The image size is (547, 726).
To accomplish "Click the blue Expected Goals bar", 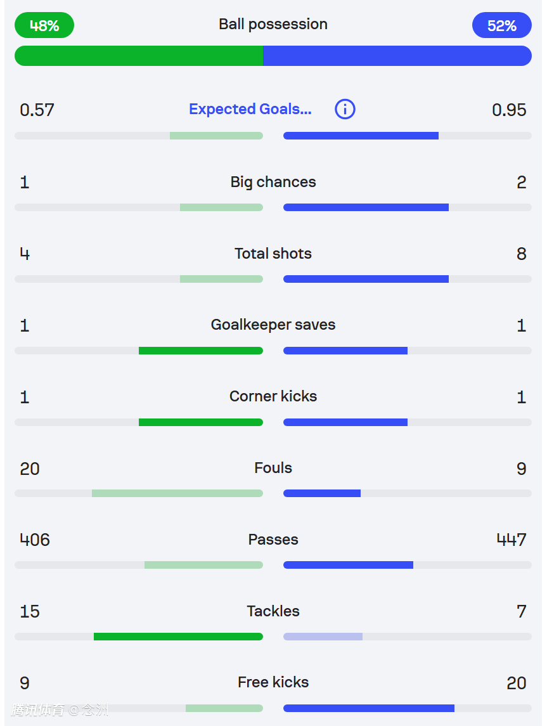I will [x=361, y=136].
